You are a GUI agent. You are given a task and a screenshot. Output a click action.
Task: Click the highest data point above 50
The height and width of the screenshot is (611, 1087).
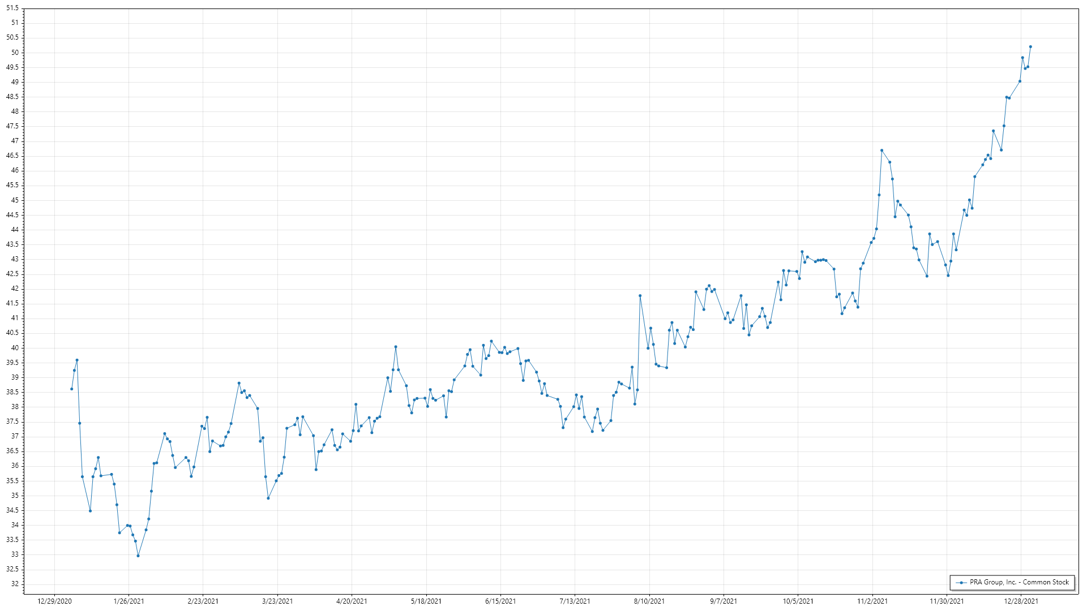1030,47
